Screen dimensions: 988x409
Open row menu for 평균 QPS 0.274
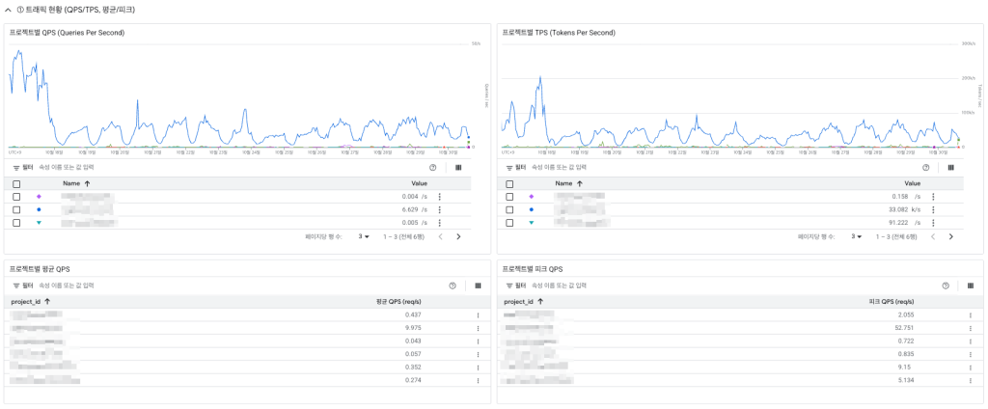[x=478, y=381]
